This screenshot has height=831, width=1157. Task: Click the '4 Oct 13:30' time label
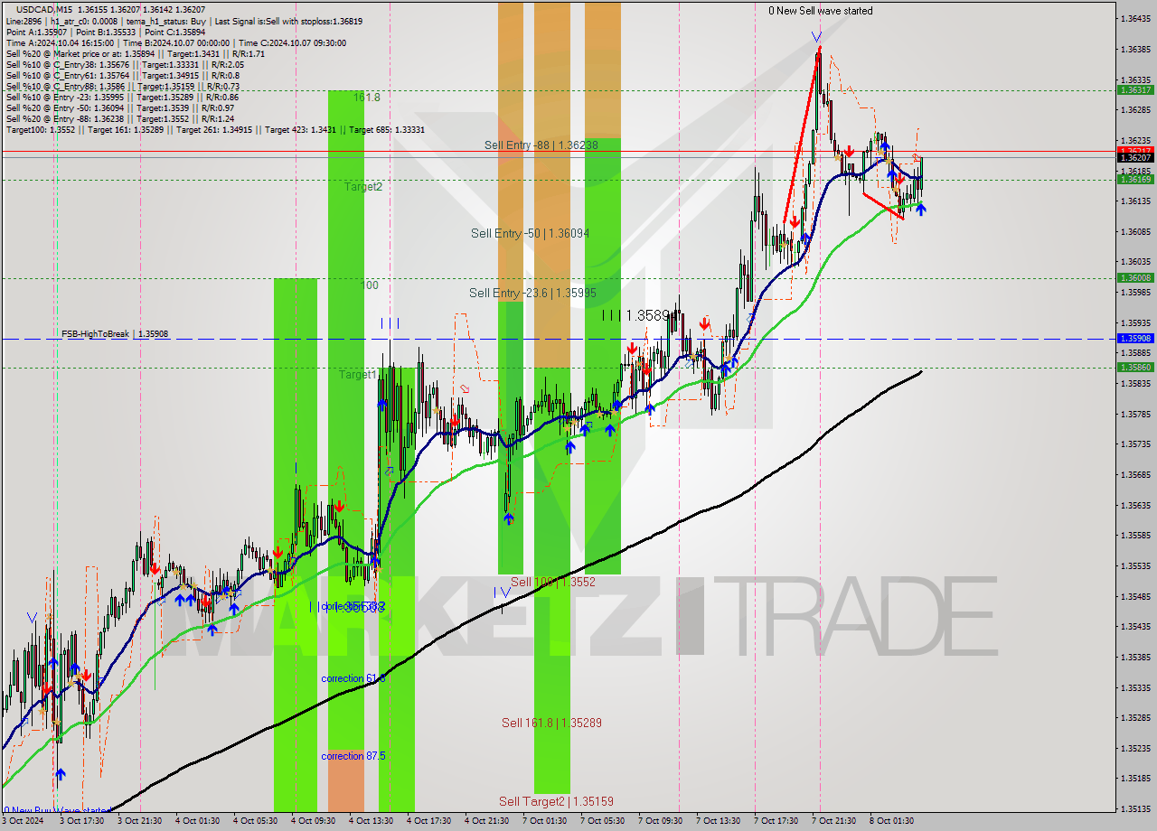371,821
